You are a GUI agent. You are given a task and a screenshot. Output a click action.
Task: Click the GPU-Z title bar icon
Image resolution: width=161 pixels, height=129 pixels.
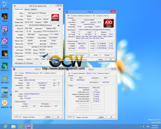pyautogui.click(x=15, y=6)
